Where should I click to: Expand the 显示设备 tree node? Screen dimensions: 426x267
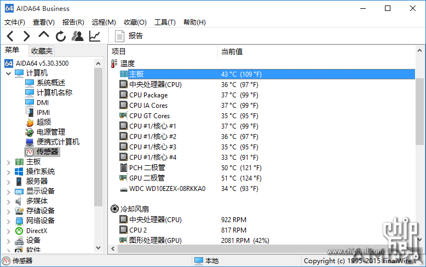[x=8, y=192]
